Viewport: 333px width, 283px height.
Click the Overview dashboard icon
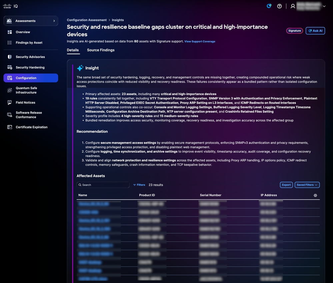coord(10,32)
